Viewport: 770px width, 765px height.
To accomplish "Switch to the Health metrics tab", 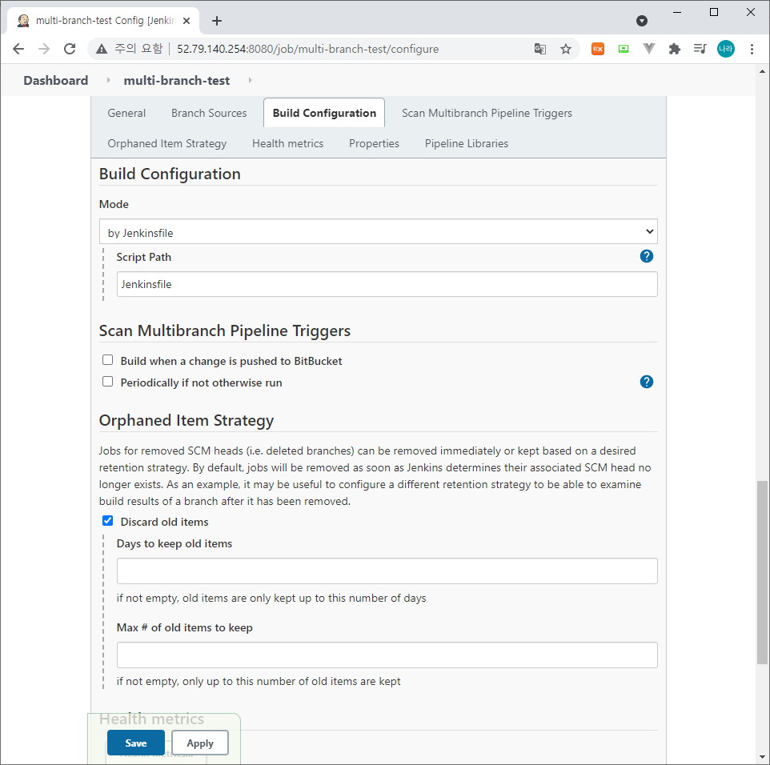I will click(288, 143).
